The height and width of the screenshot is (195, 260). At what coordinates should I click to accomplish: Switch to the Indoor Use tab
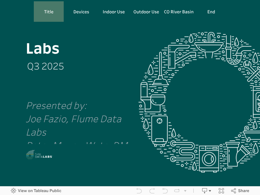pos(114,12)
